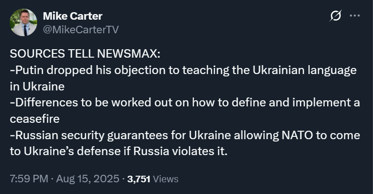
Task: Click the Differences to be worked out line
Action: point(185,103)
